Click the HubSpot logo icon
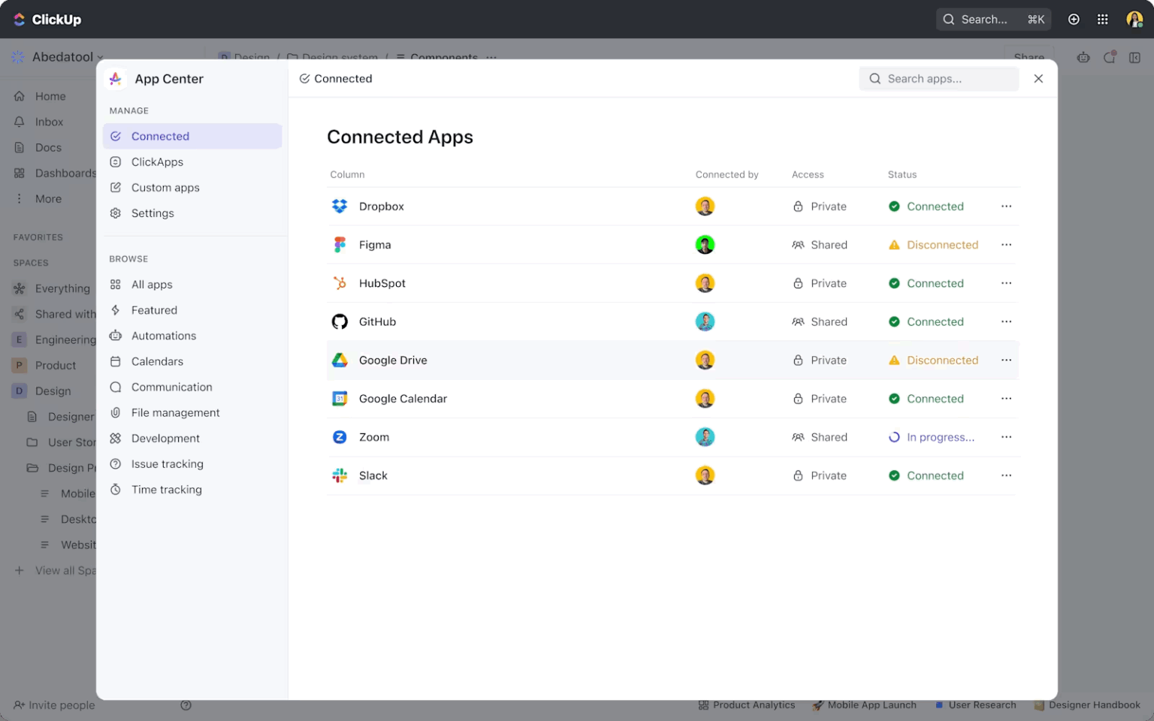 click(340, 283)
